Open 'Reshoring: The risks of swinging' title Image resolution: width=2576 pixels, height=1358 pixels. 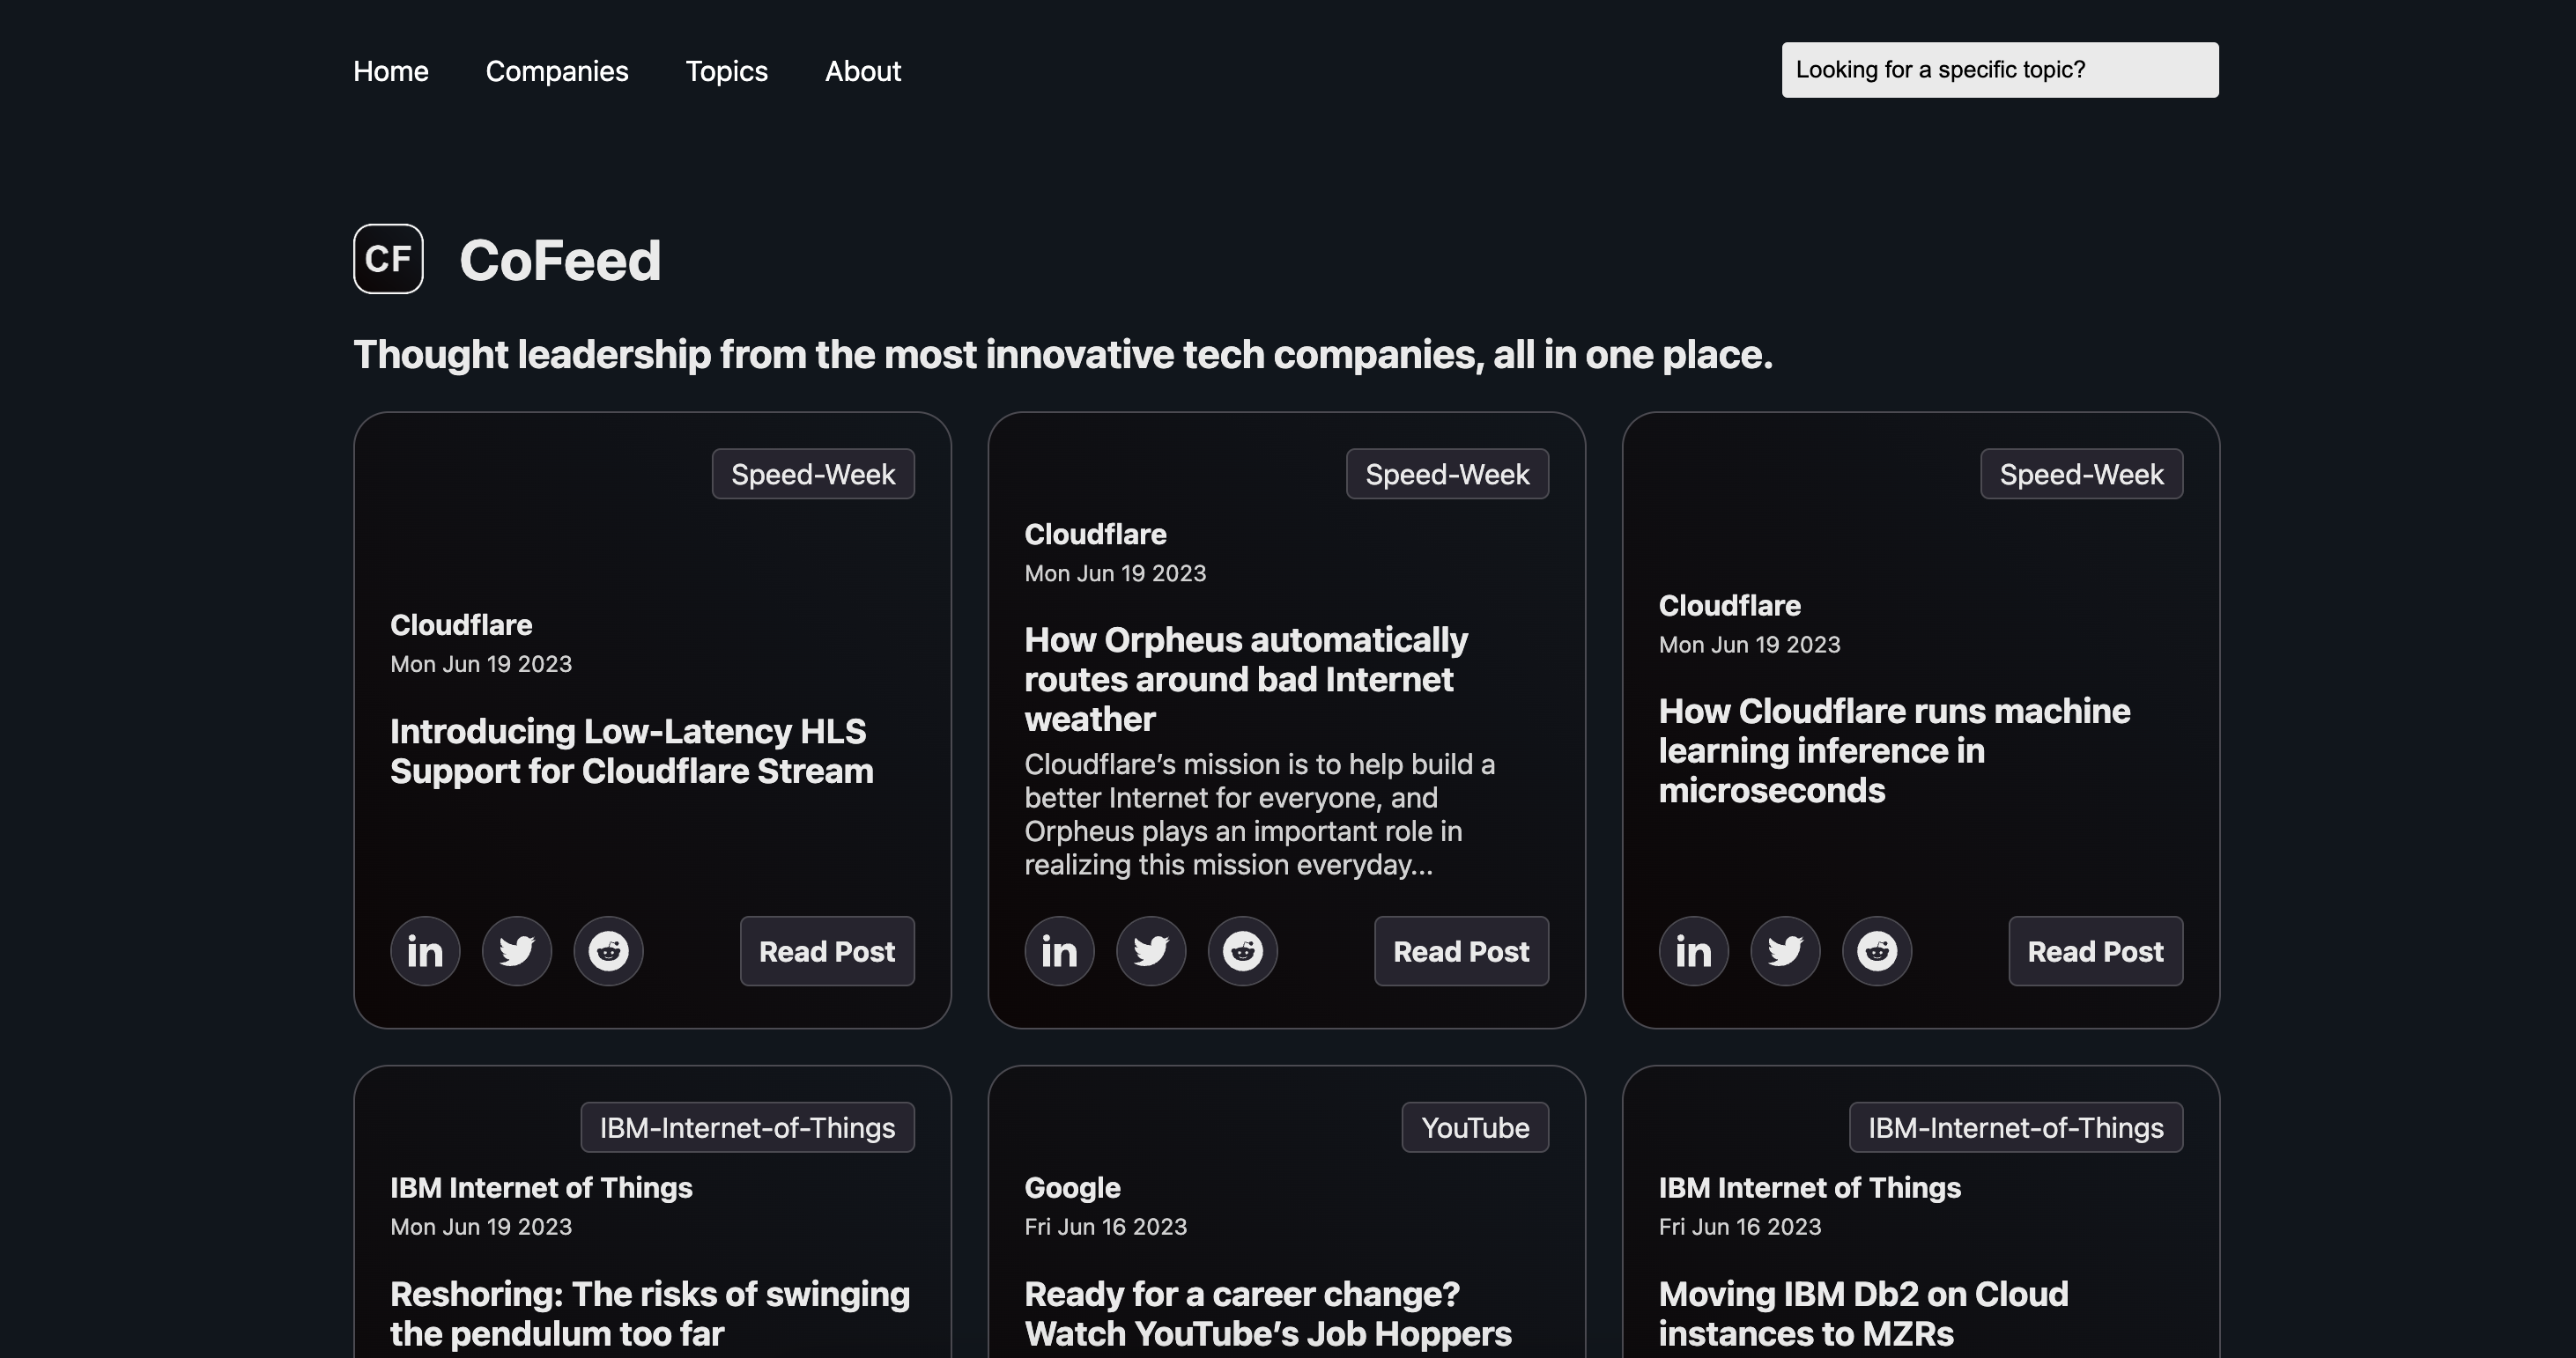tap(650, 1314)
